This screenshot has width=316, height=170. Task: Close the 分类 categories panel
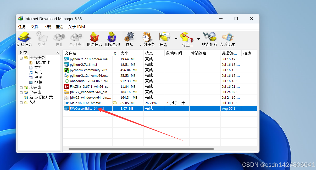(x=58, y=53)
